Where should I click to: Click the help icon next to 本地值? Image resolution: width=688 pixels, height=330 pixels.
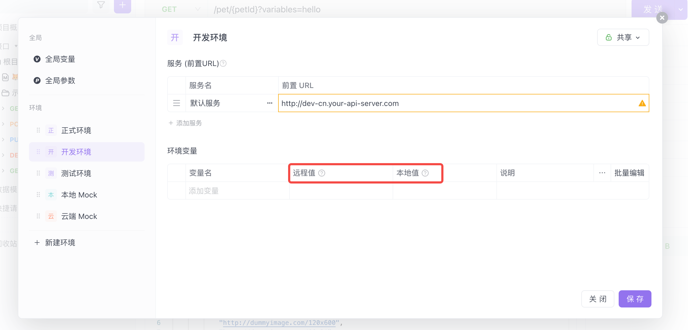click(425, 173)
